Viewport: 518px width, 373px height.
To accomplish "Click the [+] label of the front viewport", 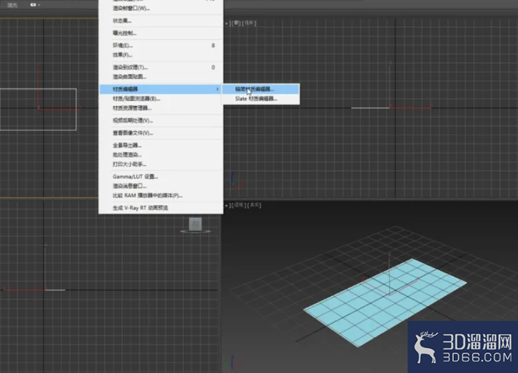I will (227, 23).
